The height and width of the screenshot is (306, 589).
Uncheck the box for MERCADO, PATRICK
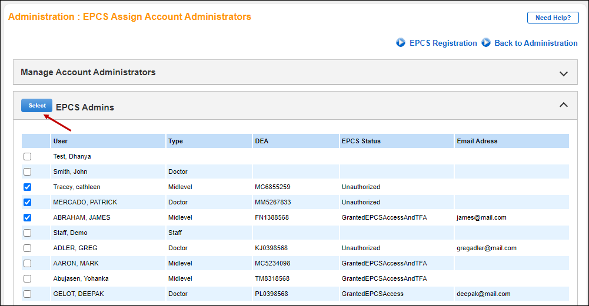[28, 203]
